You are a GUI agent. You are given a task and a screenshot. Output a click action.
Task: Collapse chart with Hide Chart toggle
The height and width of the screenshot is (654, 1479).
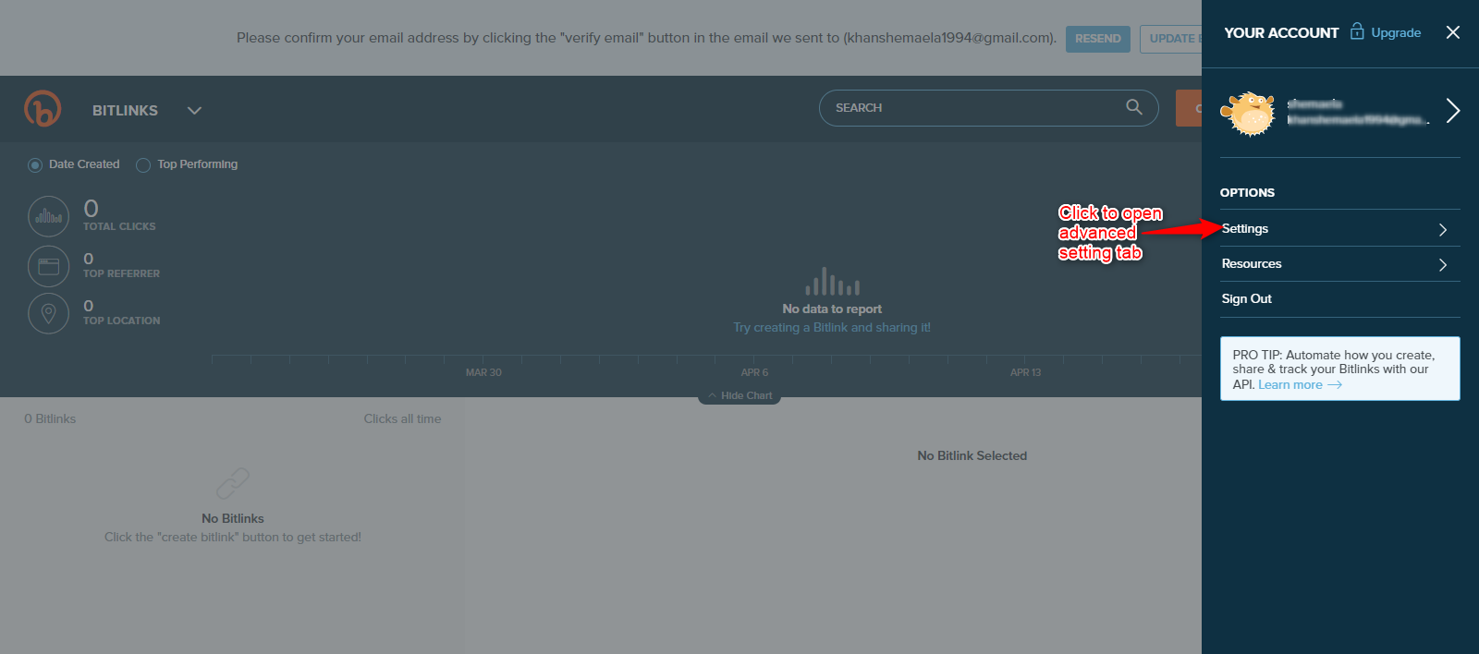739,395
